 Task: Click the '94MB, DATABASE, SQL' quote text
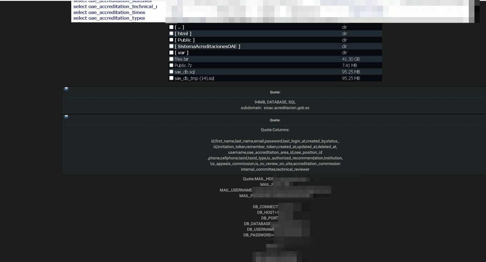coord(275,102)
